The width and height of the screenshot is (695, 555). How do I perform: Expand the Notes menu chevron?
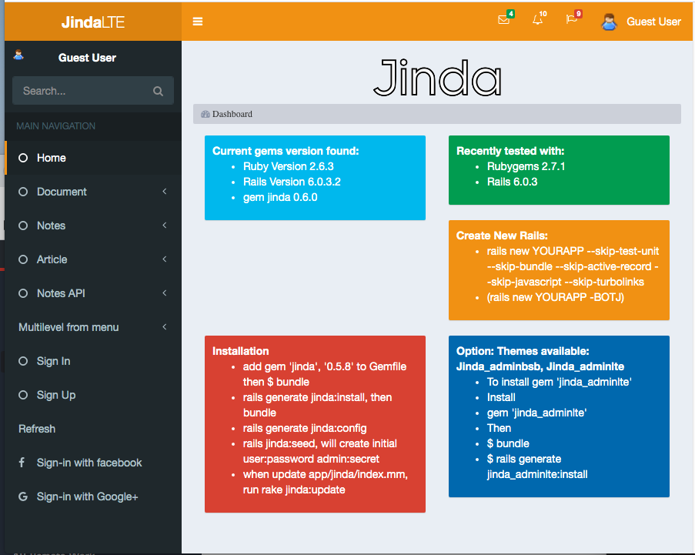coord(165,226)
